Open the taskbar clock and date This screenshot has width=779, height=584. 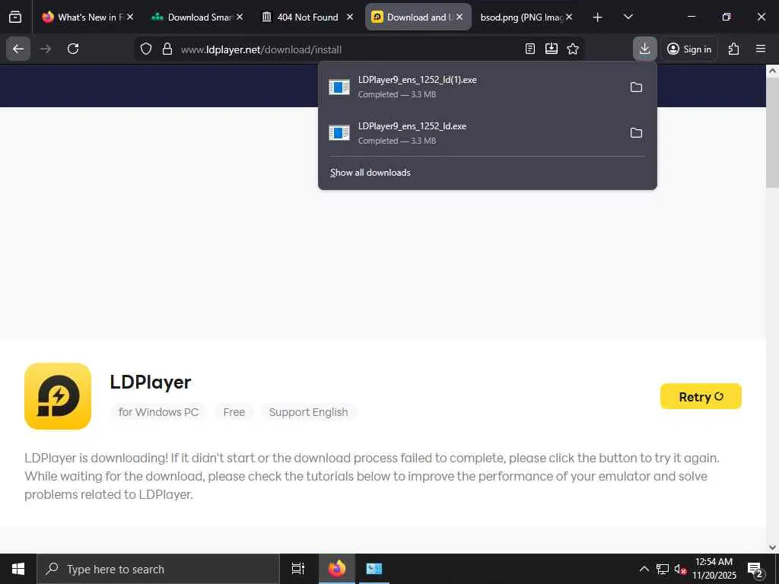pyautogui.click(x=714, y=569)
